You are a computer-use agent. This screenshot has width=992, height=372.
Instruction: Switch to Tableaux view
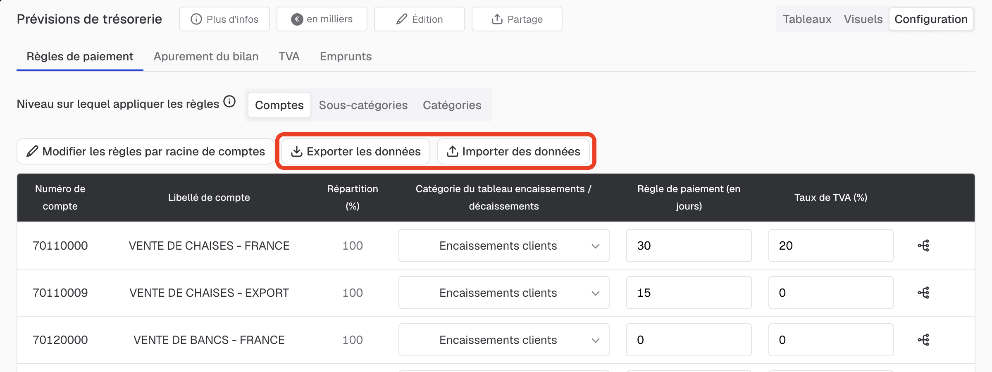pos(807,19)
